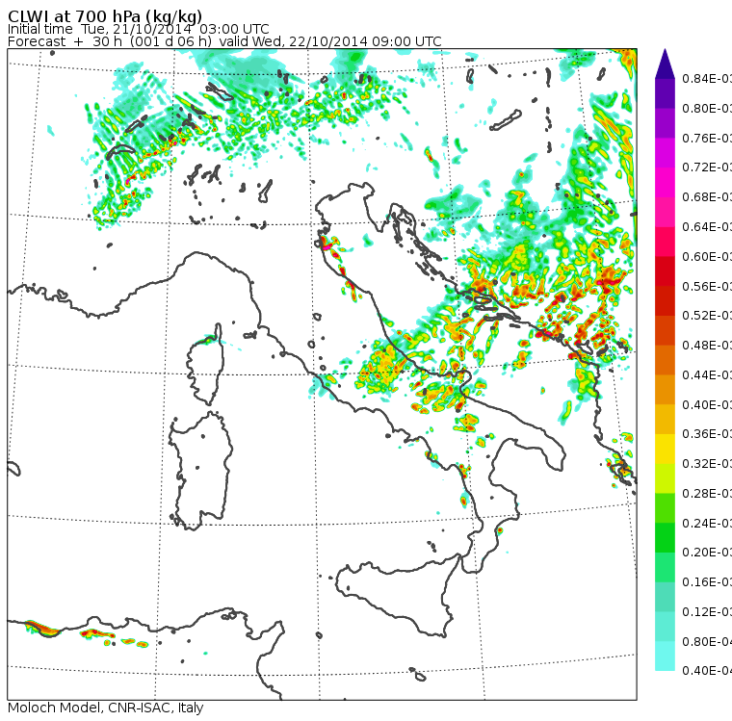732x721 pixels.
Task: Pick the swatch between 0.52E-03 and 0.56E-03
Action: click(665, 300)
